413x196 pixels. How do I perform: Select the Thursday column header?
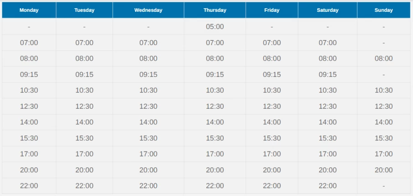pyautogui.click(x=215, y=10)
